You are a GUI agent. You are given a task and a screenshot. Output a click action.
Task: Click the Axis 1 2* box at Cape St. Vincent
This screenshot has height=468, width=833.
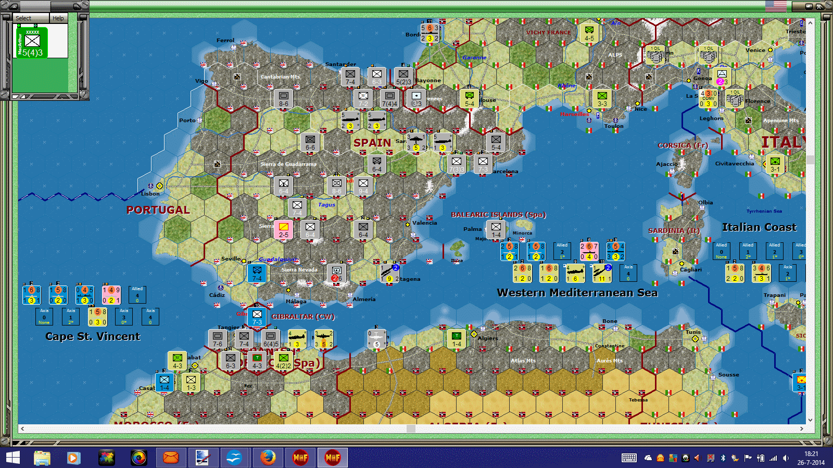point(70,316)
